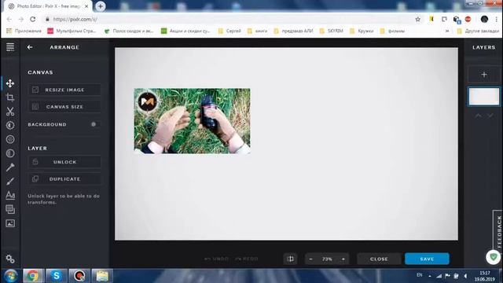Toggle the compare view button

pyautogui.click(x=290, y=259)
